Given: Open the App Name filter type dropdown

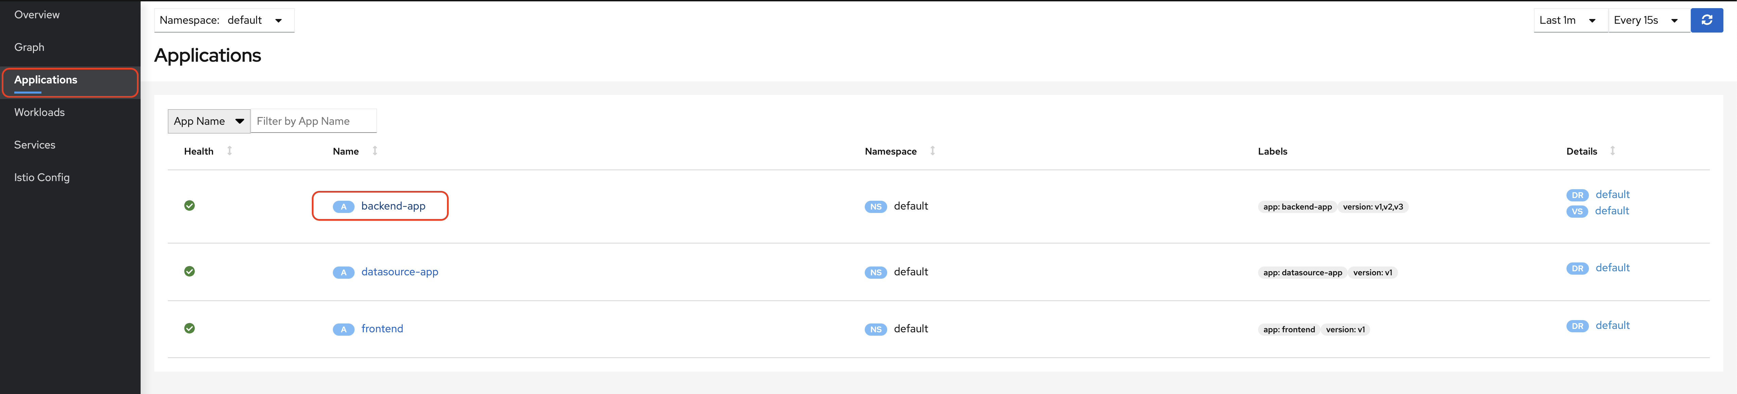Looking at the screenshot, I should point(208,121).
